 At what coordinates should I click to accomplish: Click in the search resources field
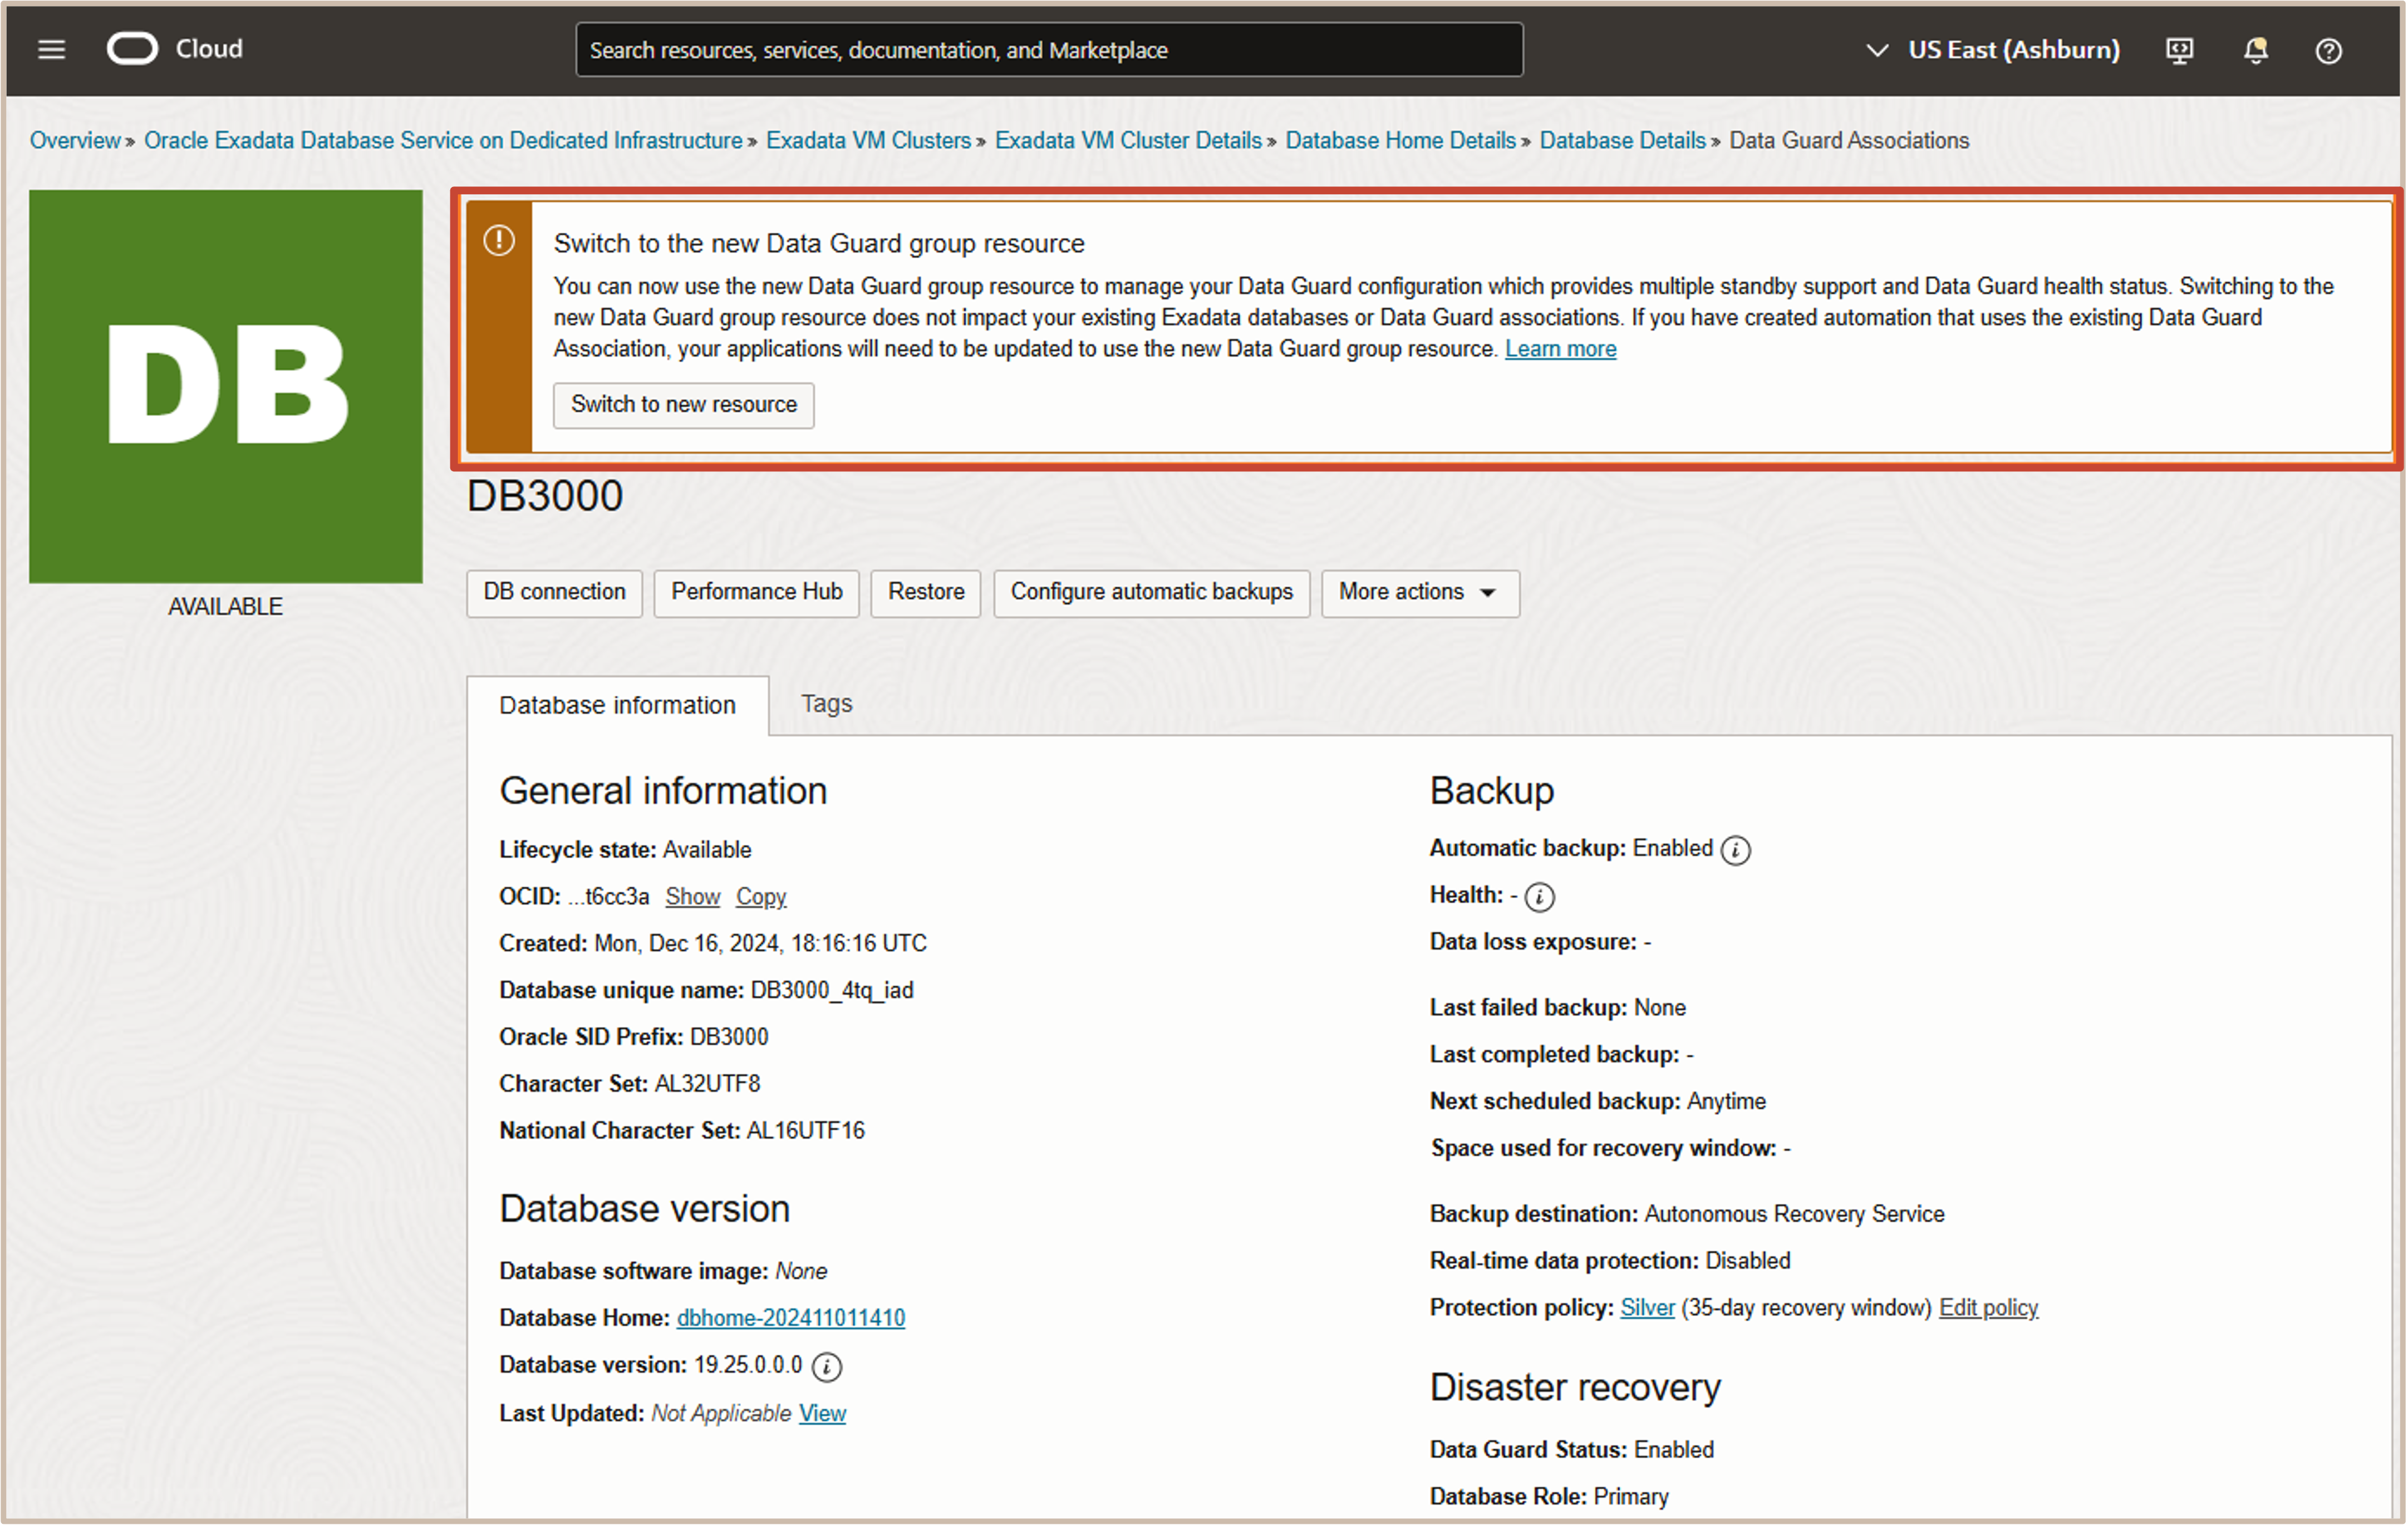1048,50
